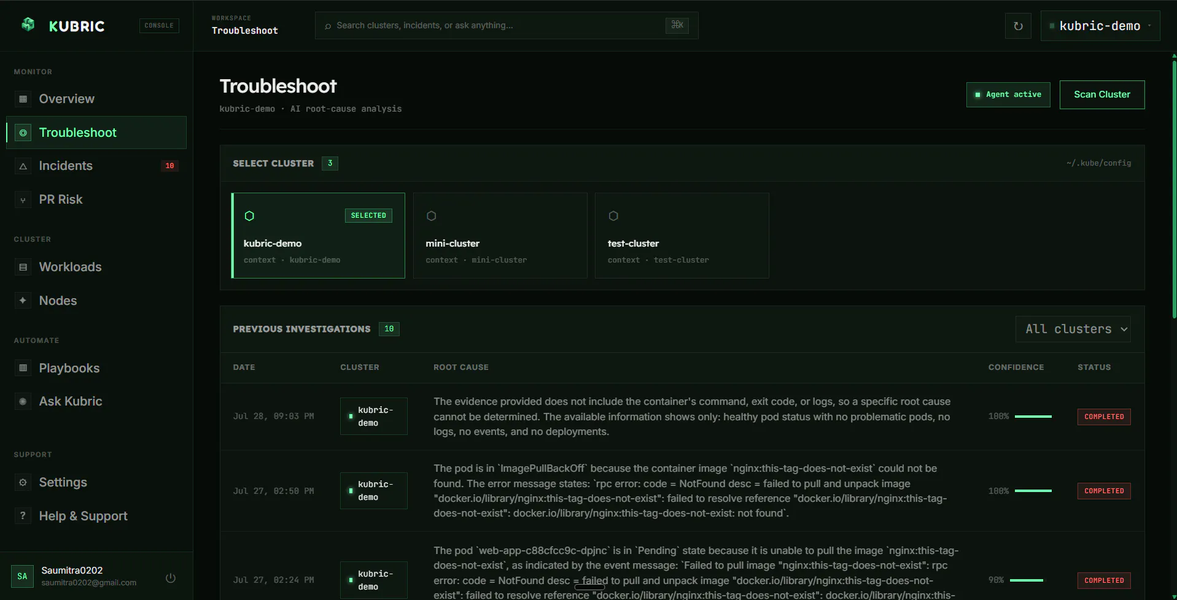Click the Select Cluster count badge 3

(330, 163)
